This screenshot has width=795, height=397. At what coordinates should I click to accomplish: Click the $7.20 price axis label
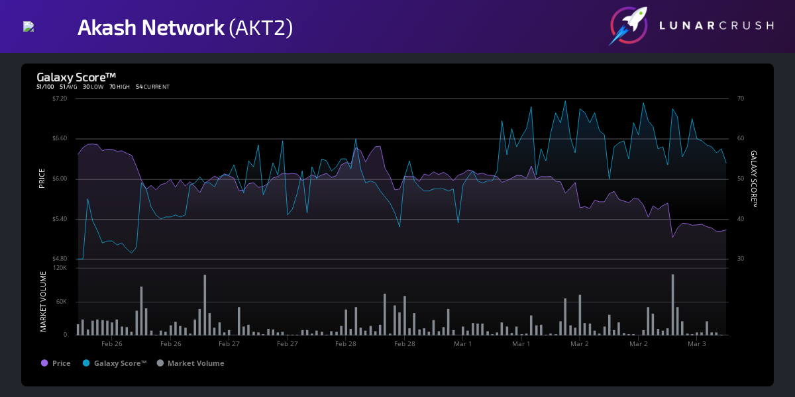60,99
